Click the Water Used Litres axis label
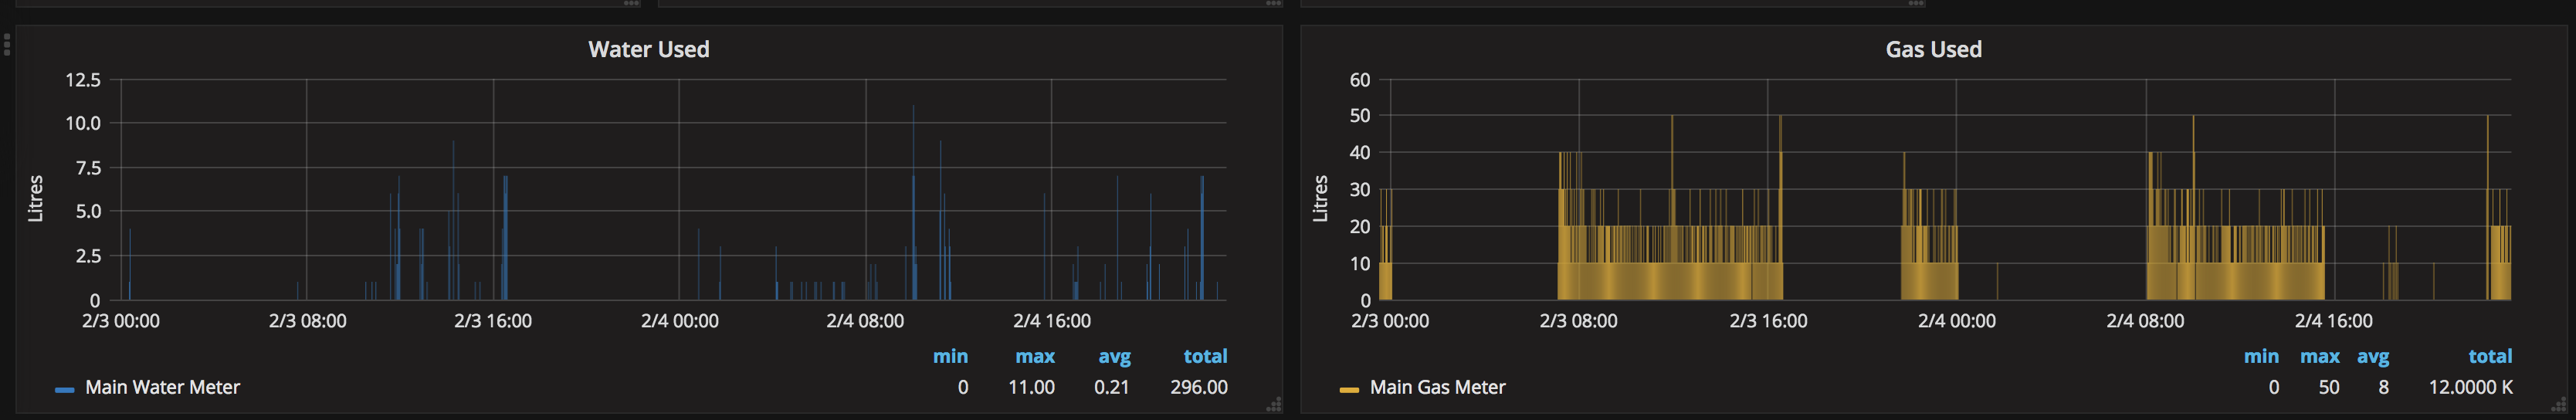Image resolution: width=2576 pixels, height=420 pixels. tap(35, 198)
